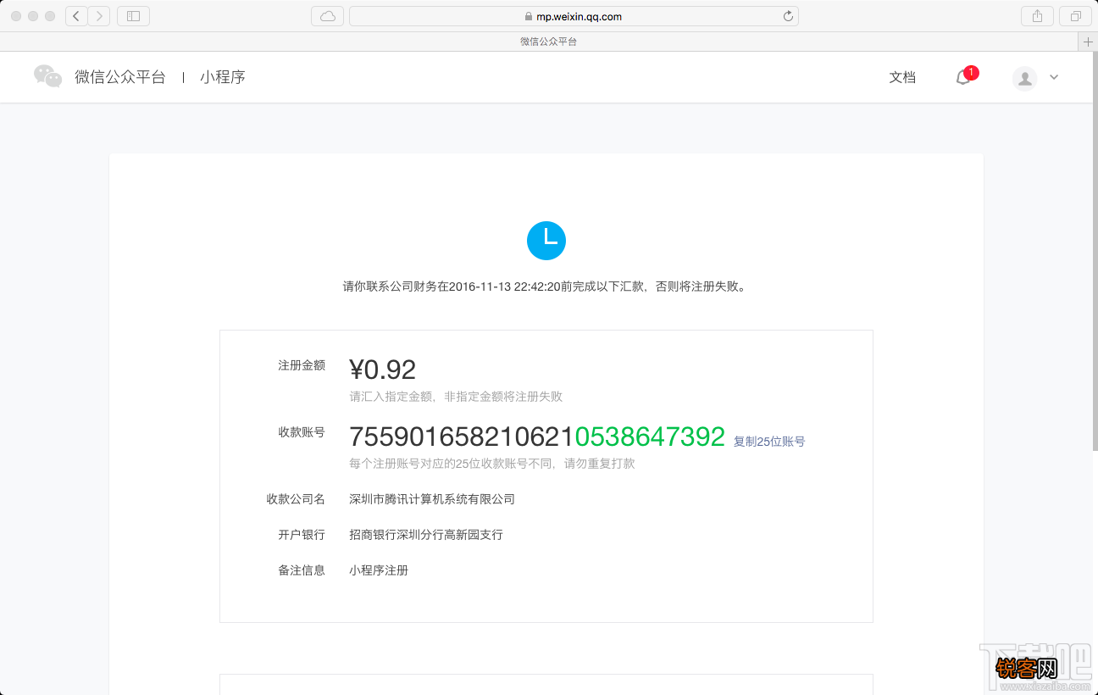Show all tabs overview button
This screenshot has width=1098, height=695.
coord(1076,16)
